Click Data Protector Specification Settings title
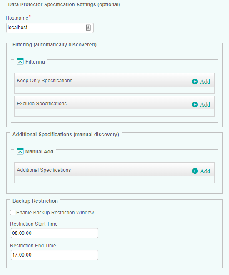Screen dimensions: 229x275 pyautogui.click(x=64, y=4)
